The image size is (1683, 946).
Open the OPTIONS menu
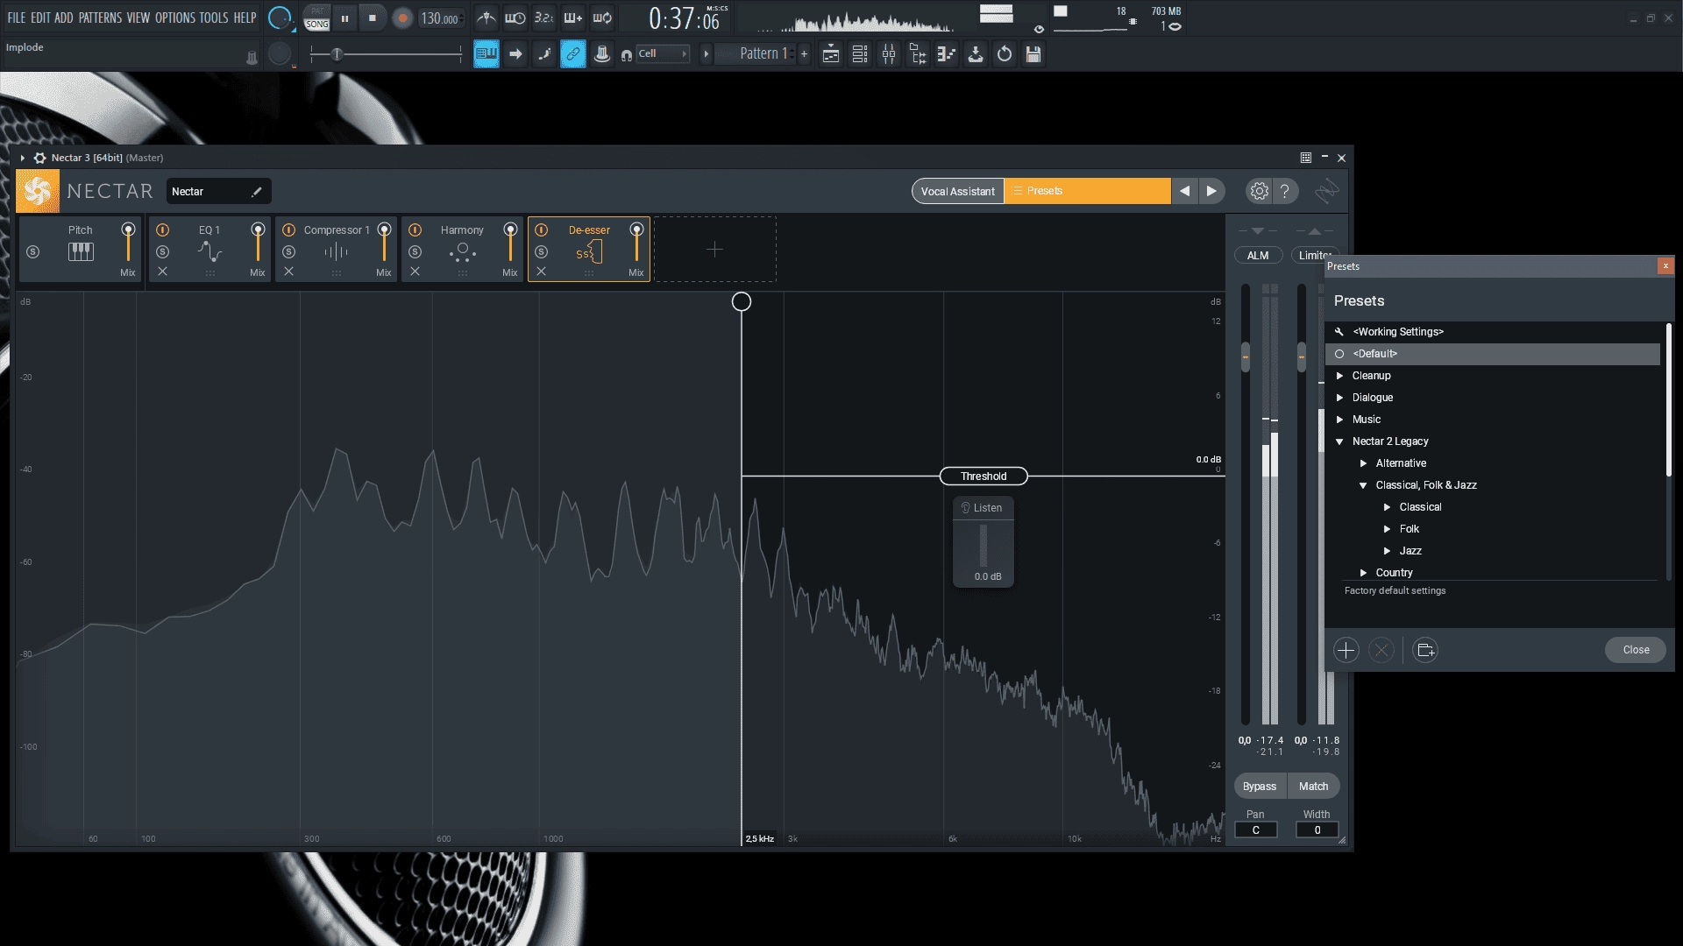(x=175, y=18)
